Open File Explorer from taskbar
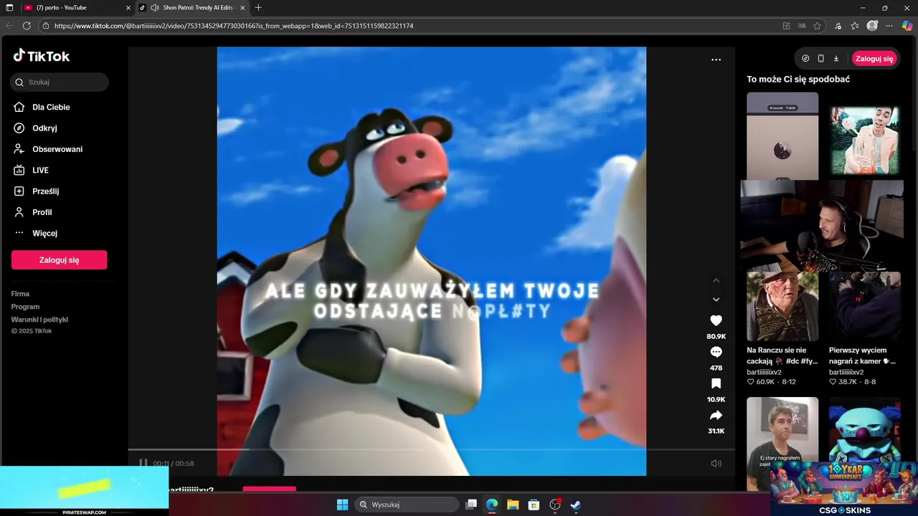This screenshot has height=516, width=918. [513, 505]
